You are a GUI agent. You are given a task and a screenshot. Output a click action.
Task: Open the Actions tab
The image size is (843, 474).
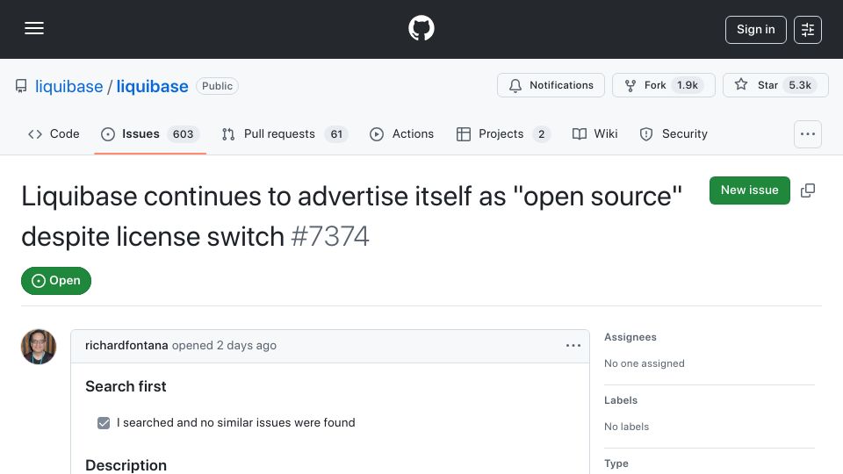(x=401, y=133)
